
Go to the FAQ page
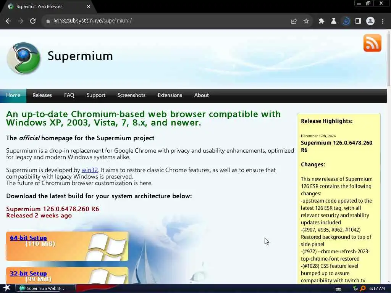point(69,95)
